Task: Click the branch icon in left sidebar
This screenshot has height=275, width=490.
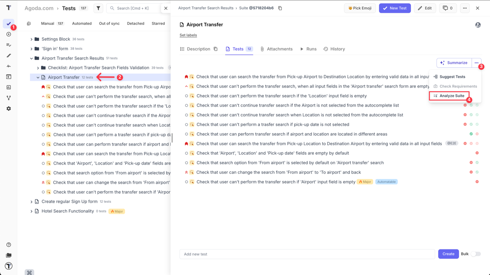Action: point(8,98)
